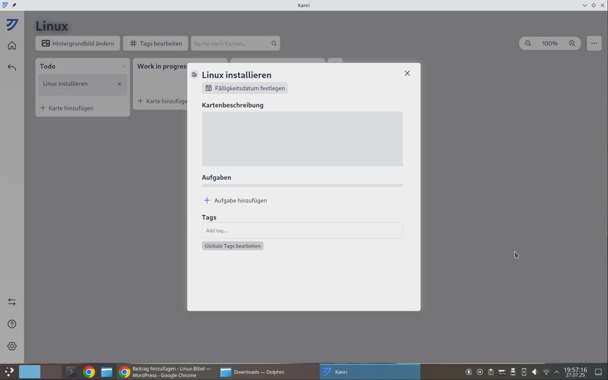
Task: Switch to Downloads — Dolphin window
Action: pyautogui.click(x=268, y=372)
